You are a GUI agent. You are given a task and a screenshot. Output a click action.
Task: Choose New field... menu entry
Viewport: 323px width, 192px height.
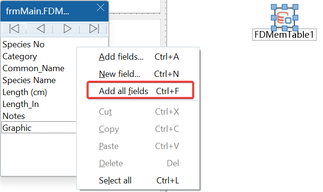(x=119, y=74)
